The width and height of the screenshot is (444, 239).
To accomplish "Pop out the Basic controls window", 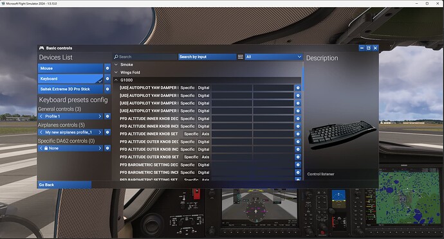I will pyautogui.click(x=369, y=48).
